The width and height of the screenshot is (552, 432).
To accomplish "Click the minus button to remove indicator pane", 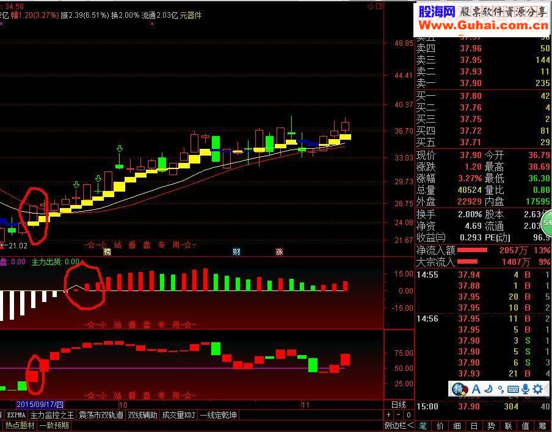I will click(x=399, y=415).
